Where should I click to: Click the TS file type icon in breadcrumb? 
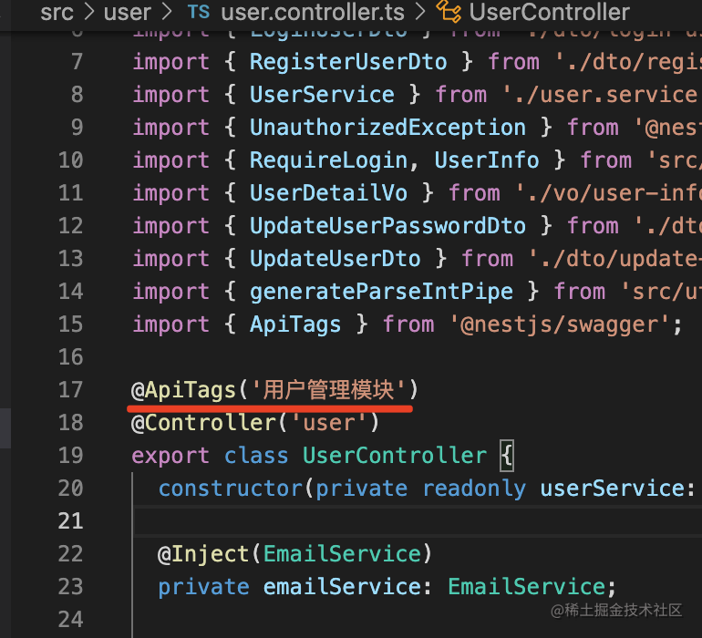click(199, 12)
